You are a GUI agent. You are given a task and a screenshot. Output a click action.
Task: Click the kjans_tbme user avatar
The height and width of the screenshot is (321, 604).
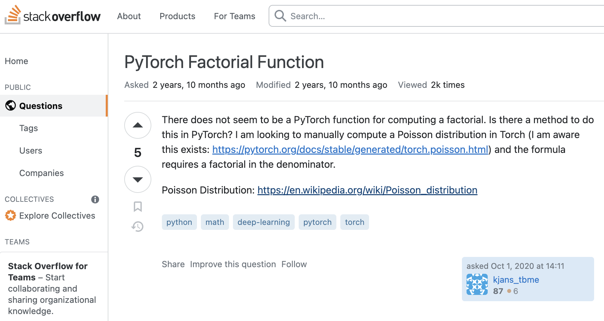(477, 284)
